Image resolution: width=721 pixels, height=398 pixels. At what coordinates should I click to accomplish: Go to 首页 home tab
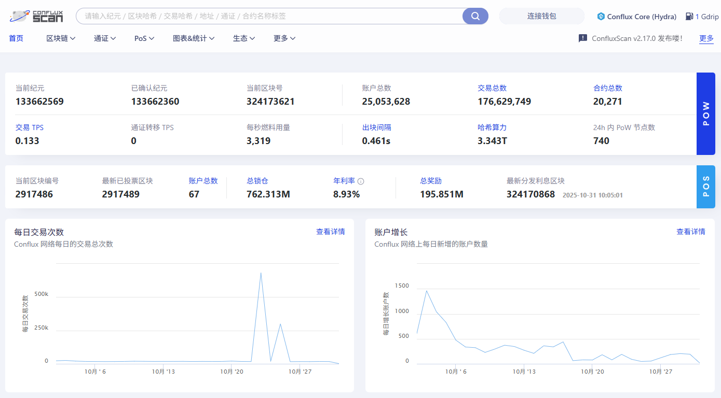[x=16, y=38]
